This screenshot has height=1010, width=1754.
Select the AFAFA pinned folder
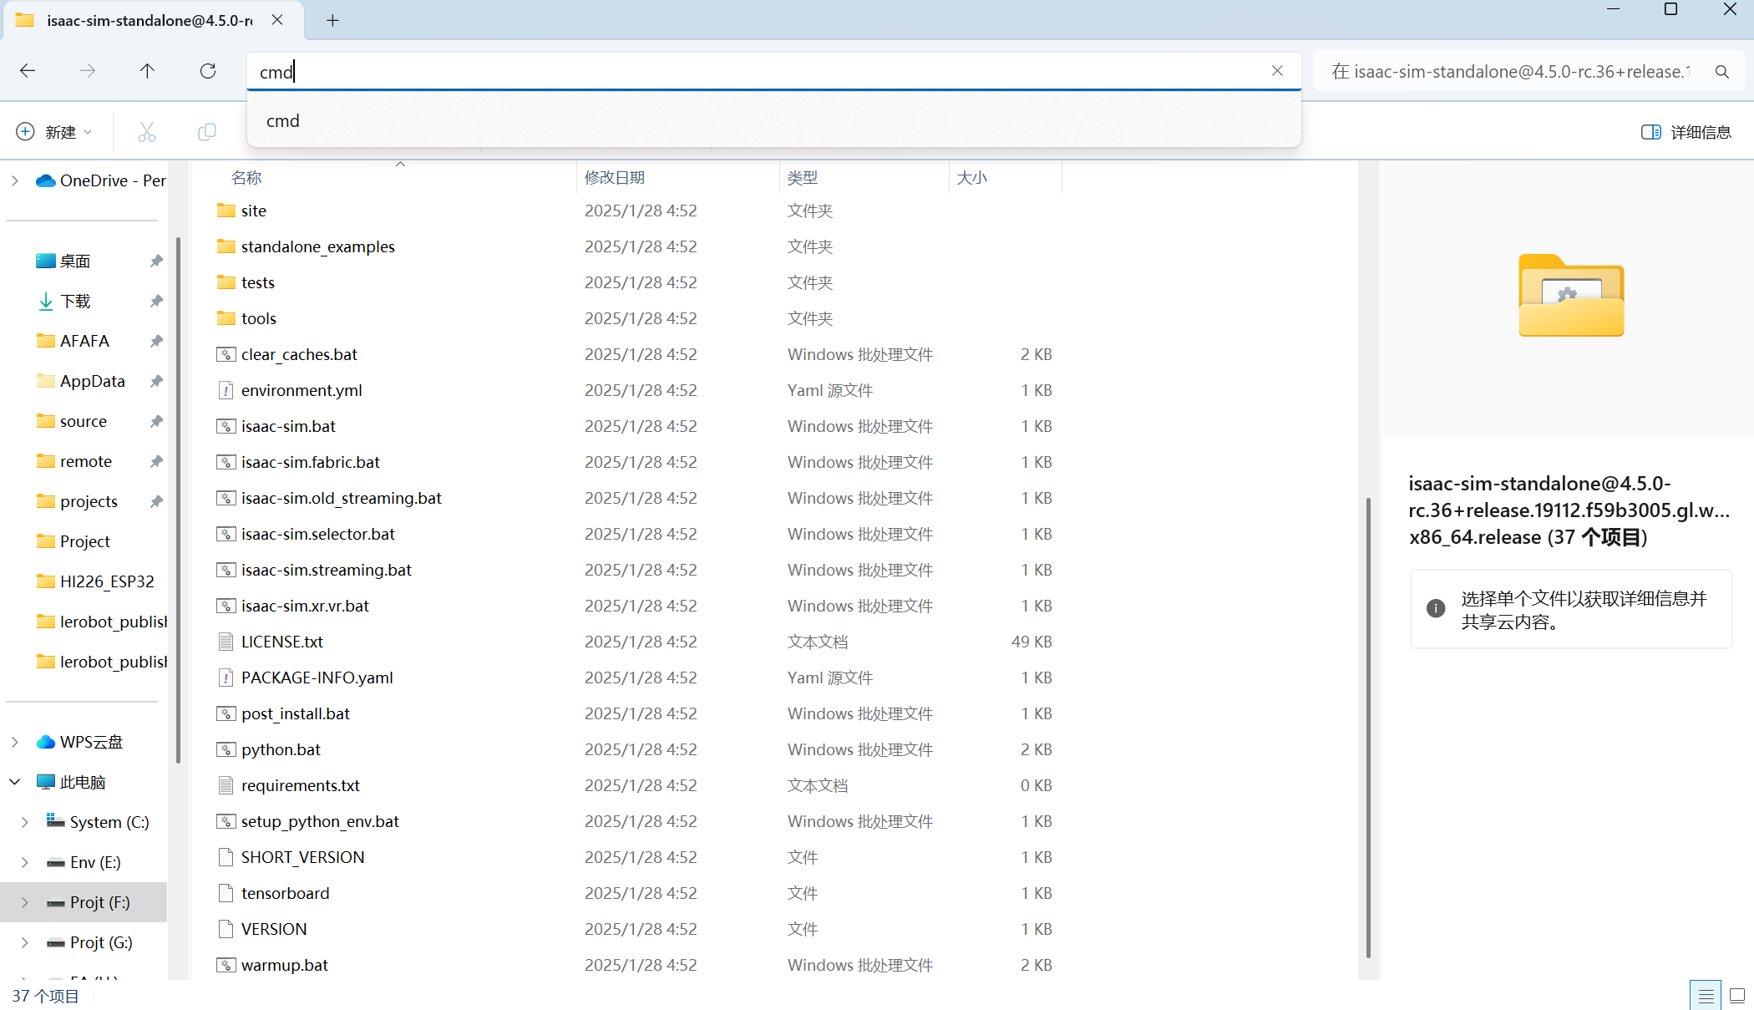(x=84, y=341)
